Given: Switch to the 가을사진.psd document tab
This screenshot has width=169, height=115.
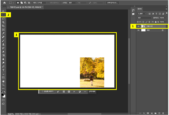Looking at the screenshot, I should click(25, 7).
